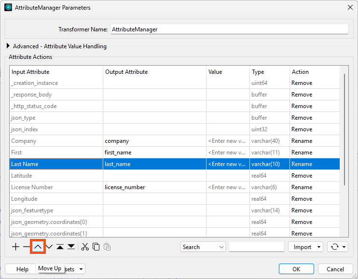
Task: Click OK to confirm parameters
Action: 296,269
